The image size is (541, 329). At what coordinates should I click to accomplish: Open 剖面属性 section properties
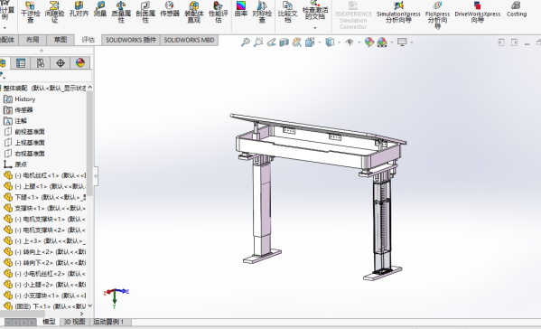pyautogui.click(x=145, y=12)
